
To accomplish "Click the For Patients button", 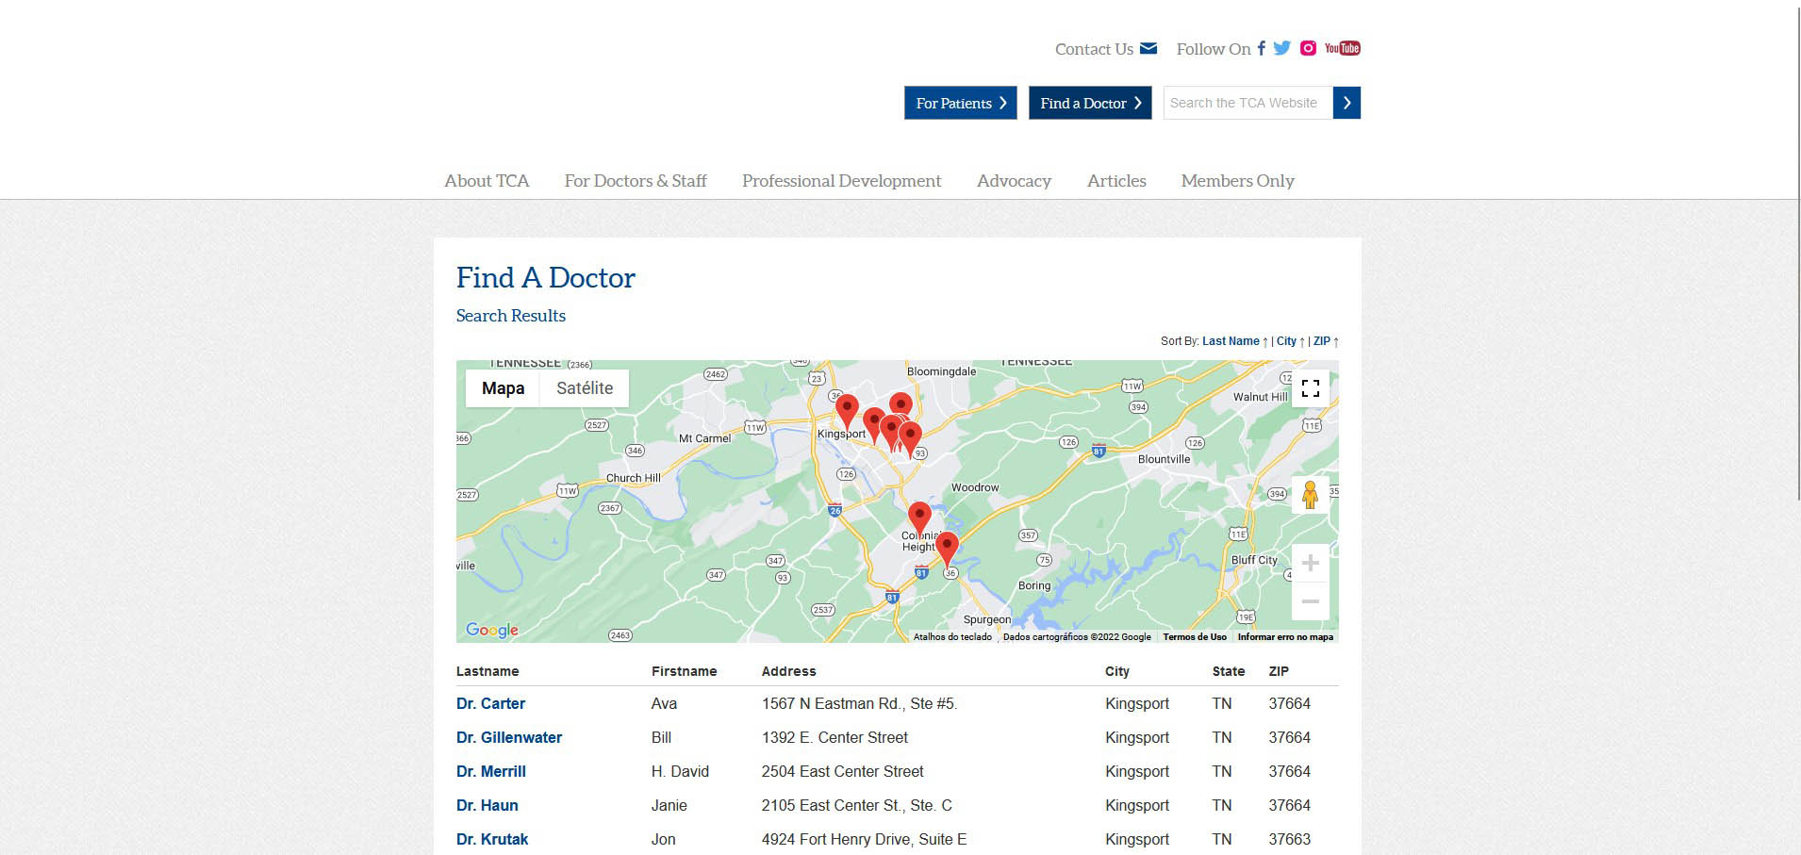I will (x=960, y=103).
